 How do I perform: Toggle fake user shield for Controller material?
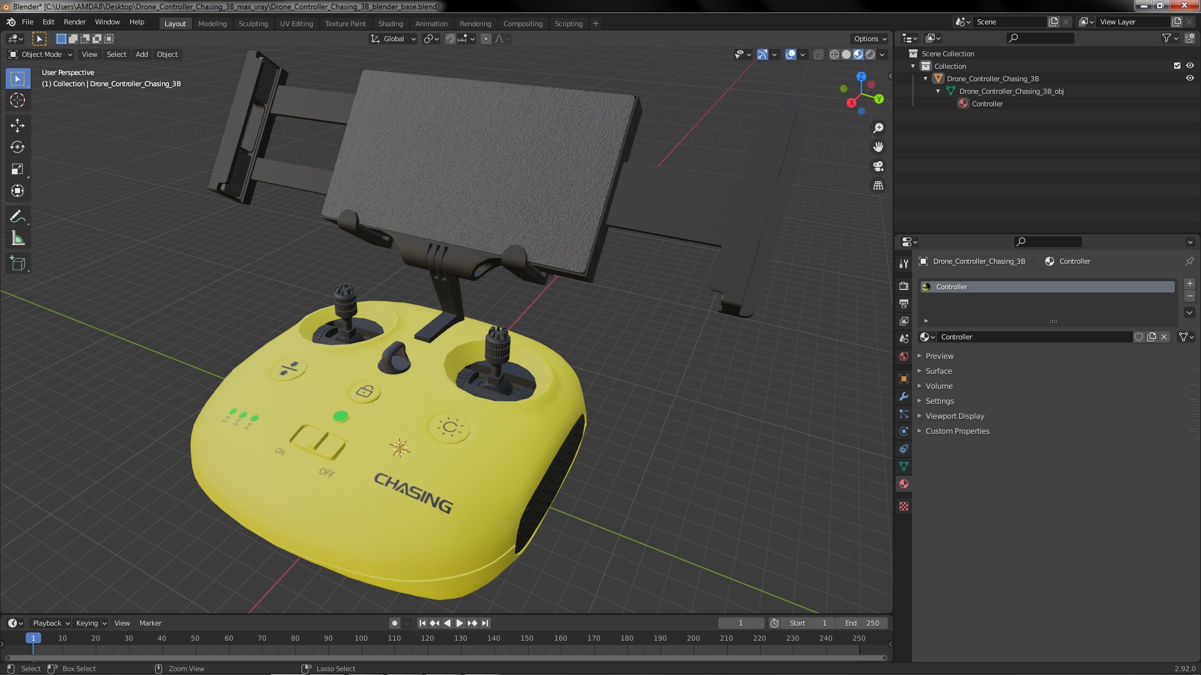[1138, 337]
